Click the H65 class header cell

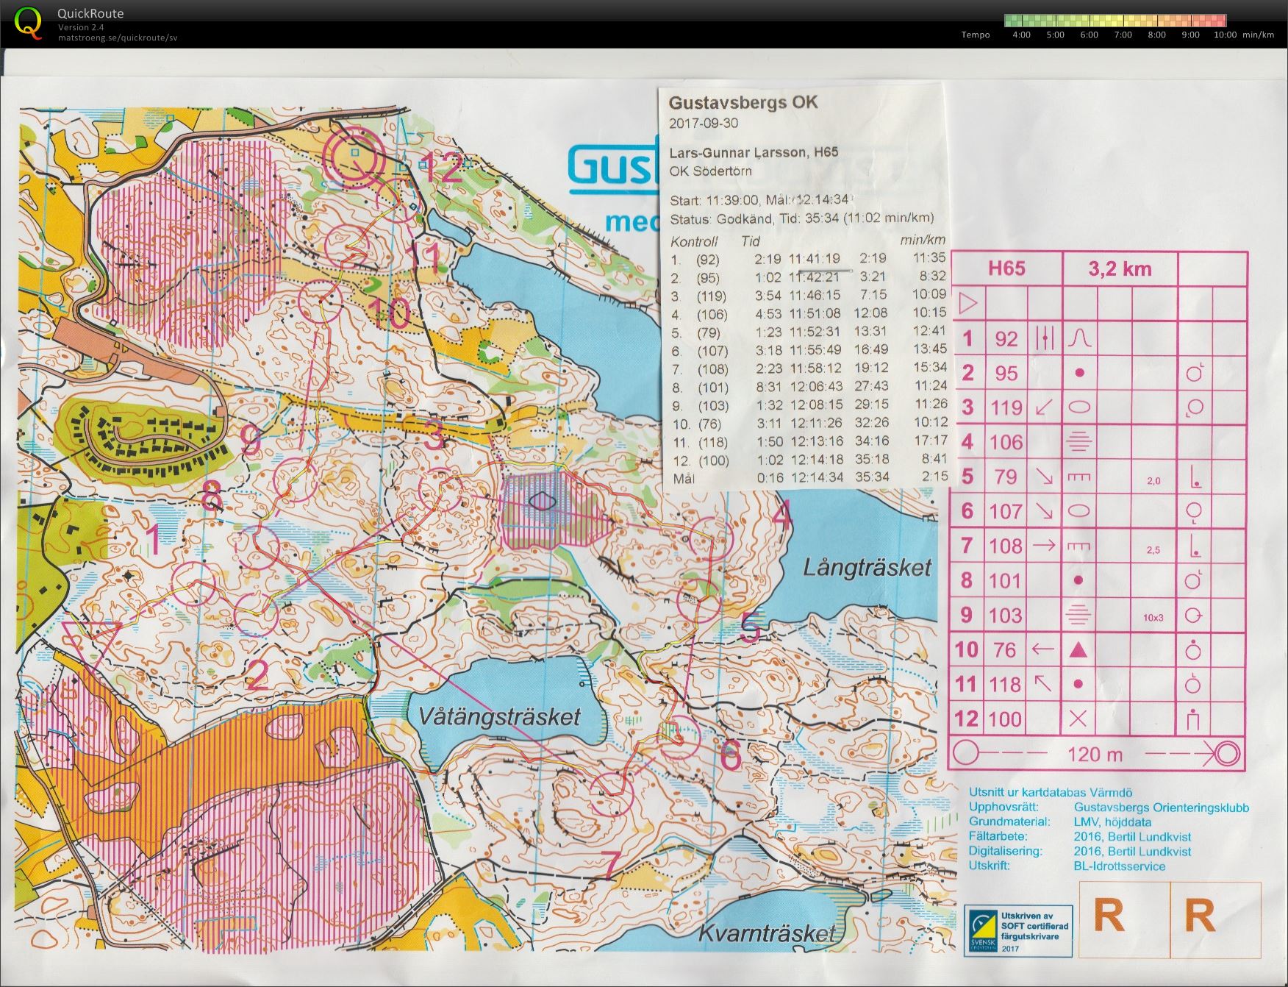point(1006,268)
